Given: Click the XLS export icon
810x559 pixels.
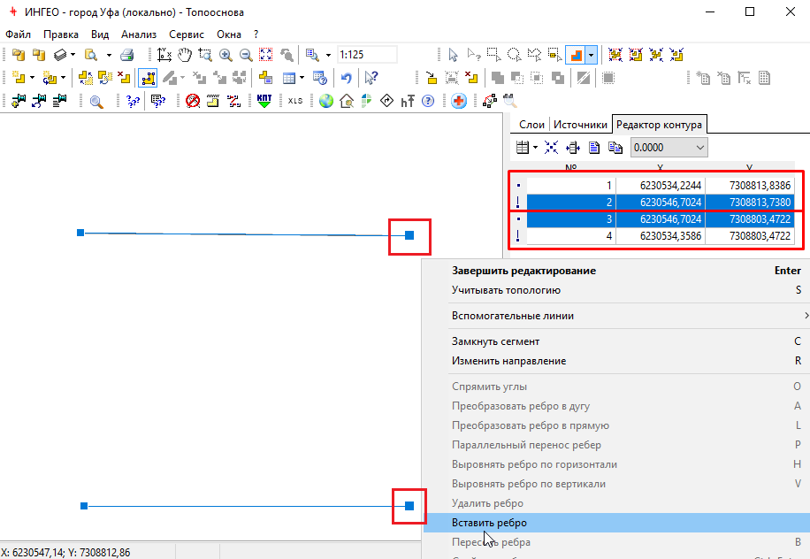Looking at the screenshot, I should 295,101.
